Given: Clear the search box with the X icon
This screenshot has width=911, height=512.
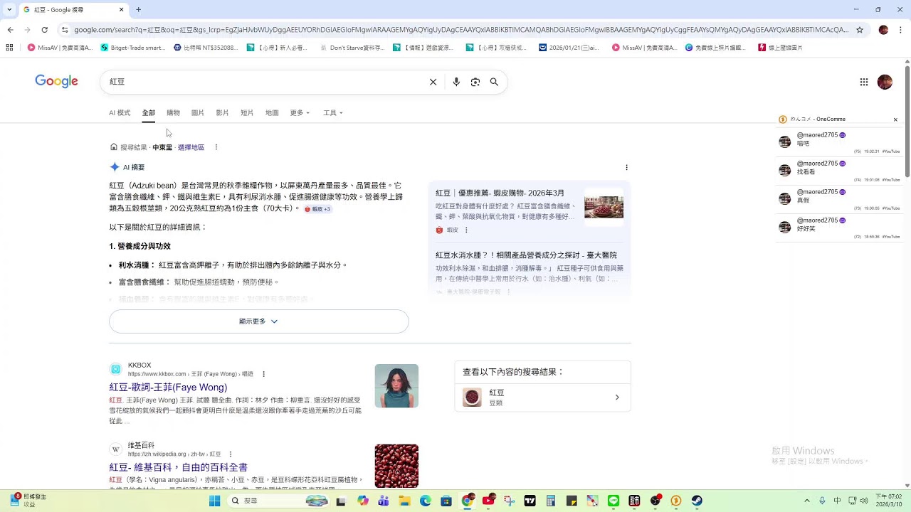Looking at the screenshot, I should point(433,82).
